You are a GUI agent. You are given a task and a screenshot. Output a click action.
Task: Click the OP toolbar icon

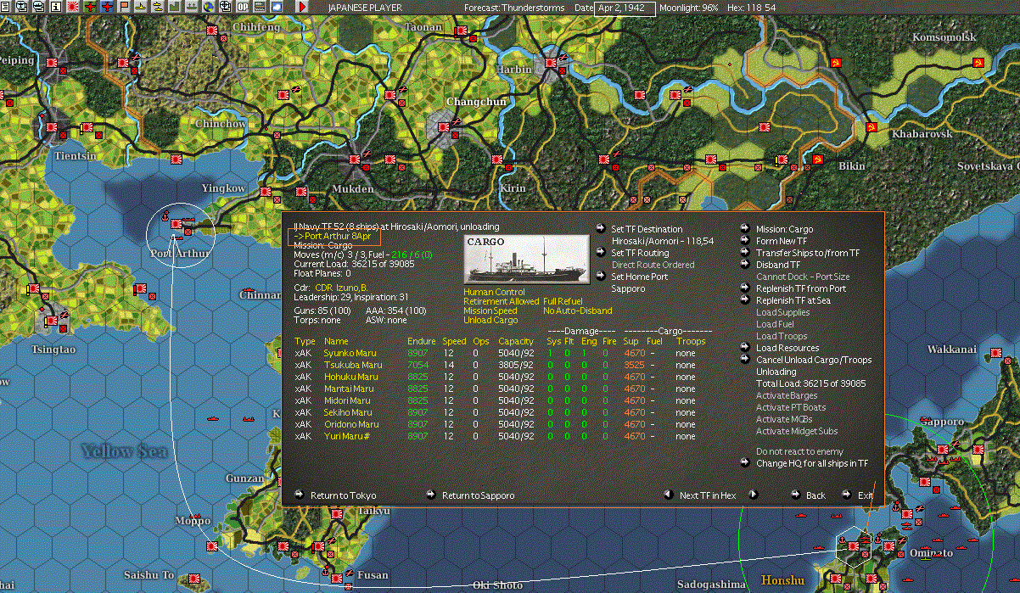[x=242, y=7]
